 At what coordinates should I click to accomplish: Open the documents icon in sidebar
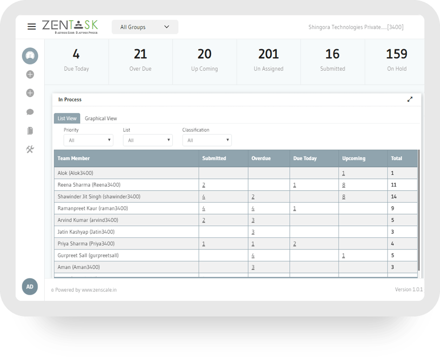click(x=30, y=130)
